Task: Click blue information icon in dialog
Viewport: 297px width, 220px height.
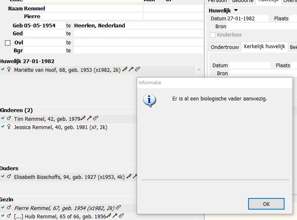Action: tap(149, 100)
